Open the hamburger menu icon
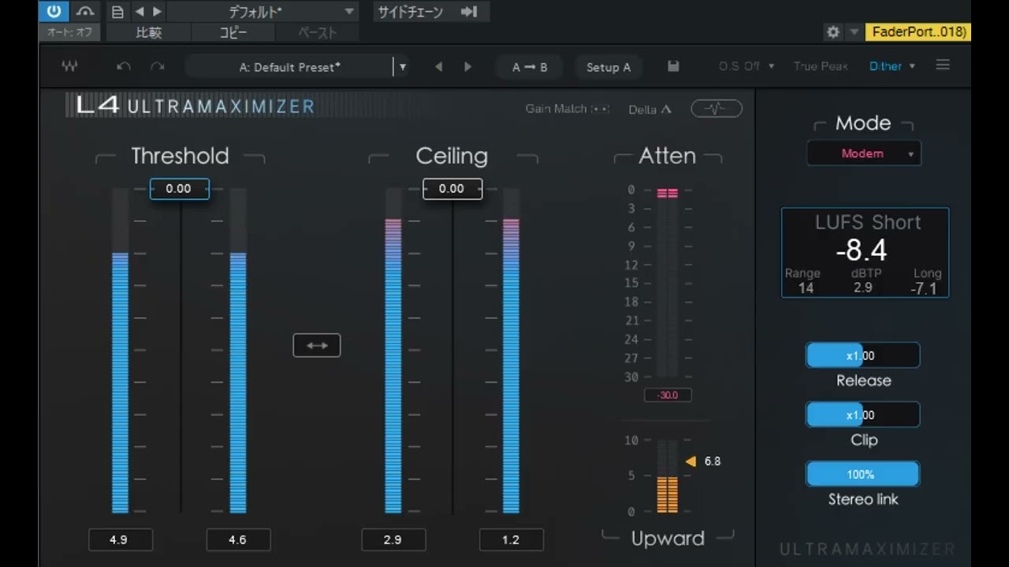Viewport: 1009px width, 567px height. (943, 65)
